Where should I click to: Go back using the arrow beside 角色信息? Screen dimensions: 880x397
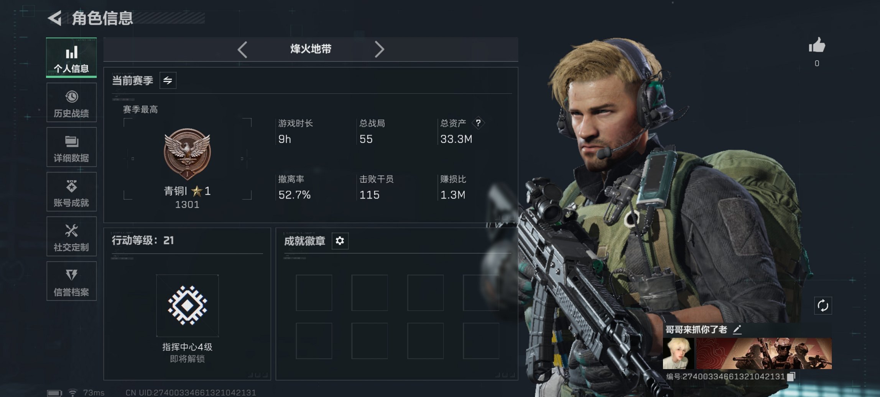pyautogui.click(x=54, y=18)
